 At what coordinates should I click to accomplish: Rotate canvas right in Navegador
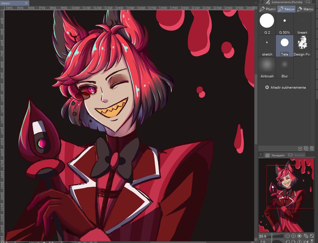pyautogui.click(x=294, y=241)
